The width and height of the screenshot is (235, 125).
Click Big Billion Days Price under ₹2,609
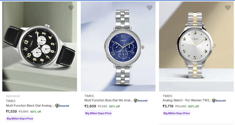coord(98,113)
